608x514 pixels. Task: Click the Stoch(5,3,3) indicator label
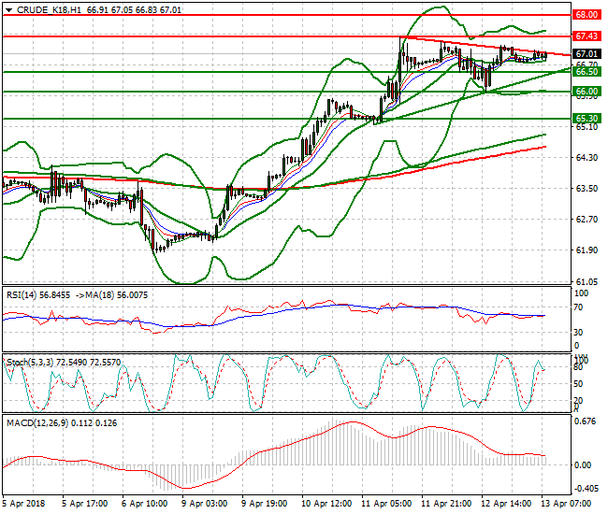[x=30, y=363]
